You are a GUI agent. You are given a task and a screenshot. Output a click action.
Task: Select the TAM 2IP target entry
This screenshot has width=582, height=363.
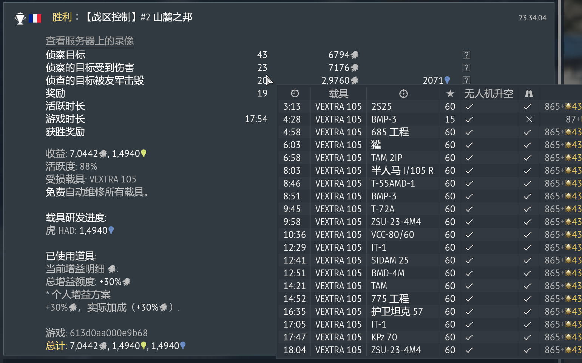coord(387,158)
